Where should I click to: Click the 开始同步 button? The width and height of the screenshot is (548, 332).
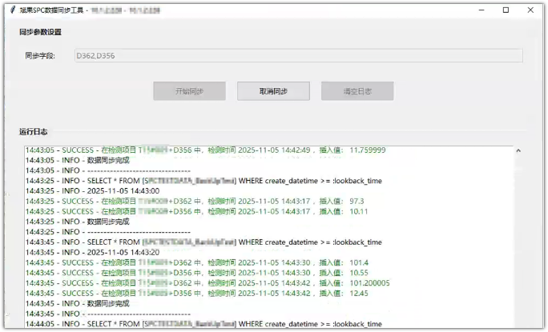click(189, 91)
